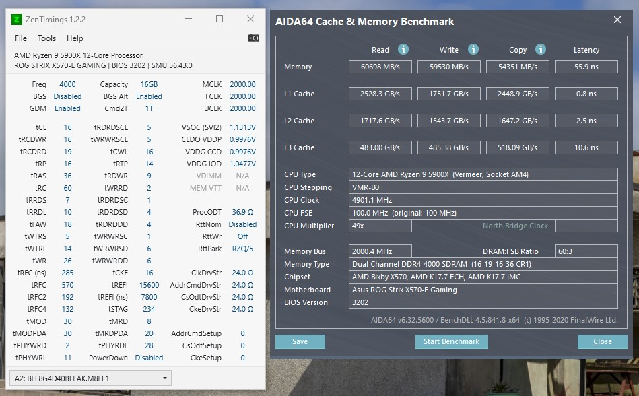Click the L2 Cache copy value 1647.2 GB/s
Viewport: 639px width, 396px height.
pos(518,121)
